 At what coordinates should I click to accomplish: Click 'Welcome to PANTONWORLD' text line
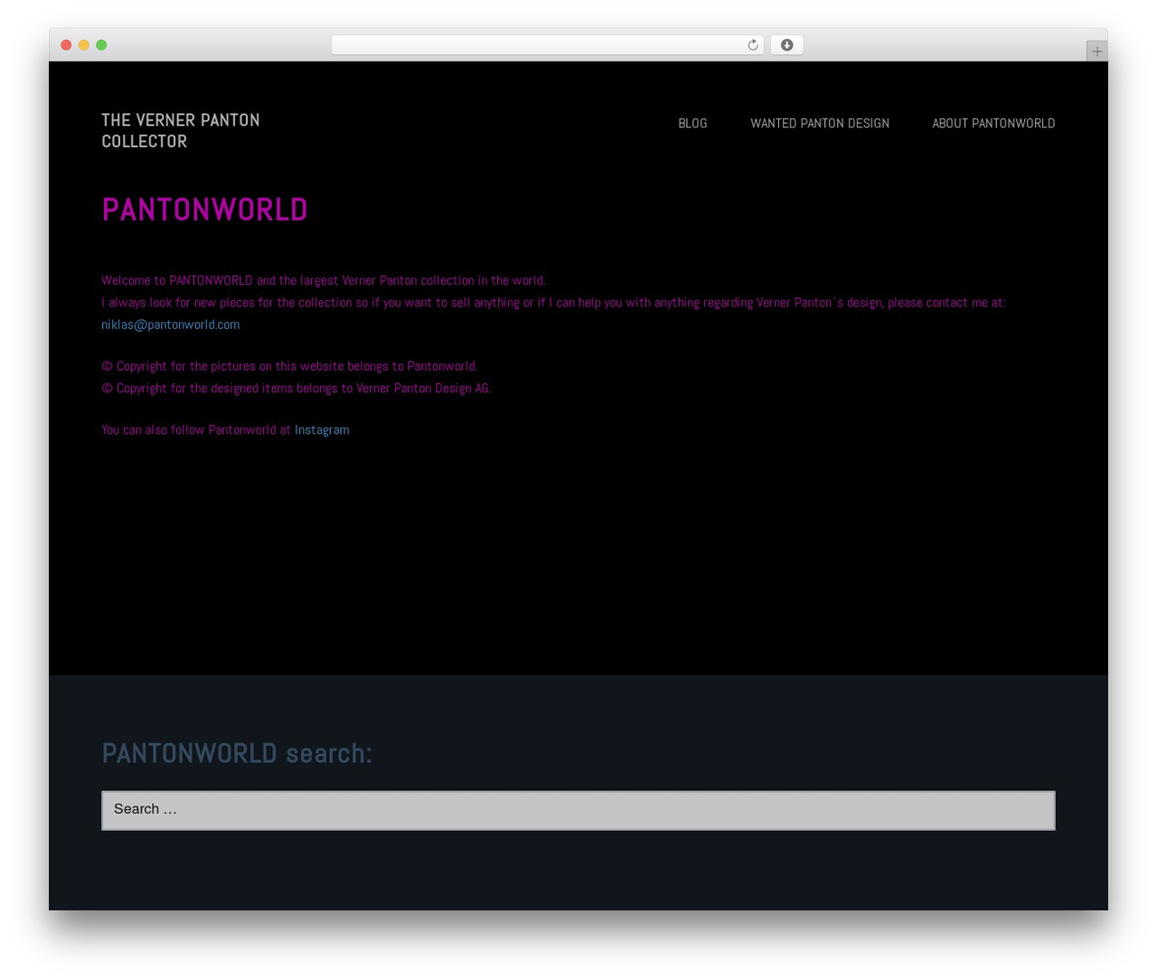[x=324, y=280]
